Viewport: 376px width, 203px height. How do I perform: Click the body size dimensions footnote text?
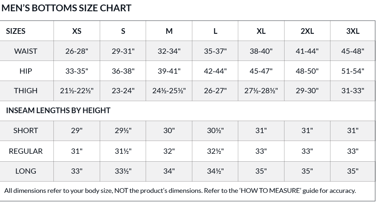[180, 191]
